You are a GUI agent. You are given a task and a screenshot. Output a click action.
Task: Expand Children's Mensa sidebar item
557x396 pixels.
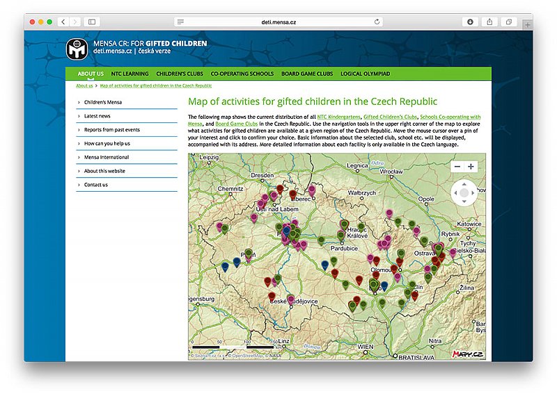pos(103,102)
